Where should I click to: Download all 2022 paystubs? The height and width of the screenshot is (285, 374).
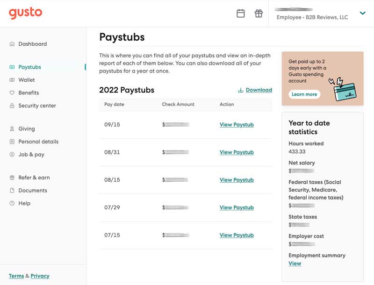[x=258, y=90]
